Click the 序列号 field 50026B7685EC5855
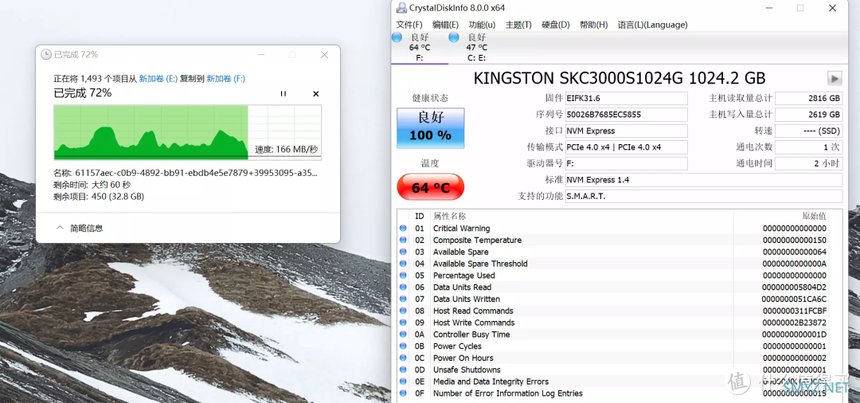This screenshot has height=403, width=860. click(x=627, y=115)
